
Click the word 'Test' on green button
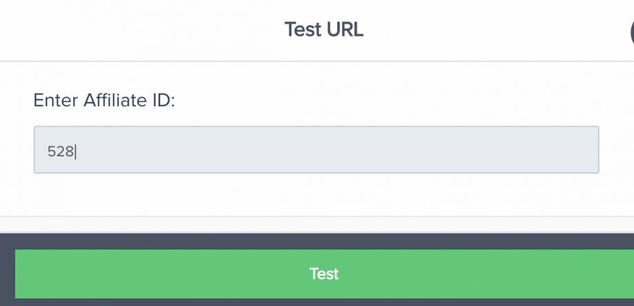pyautogui.click(x=324, y=274)
